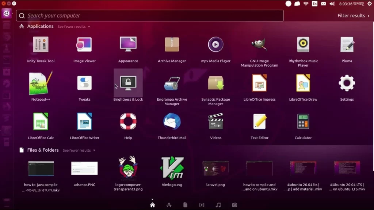374x210 pixels.
Task: Open the volume sound indicator
Action: [332, 4]
